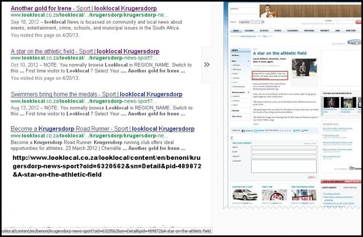
Task: Click the double-chevron preview arrow icon
Action: [x=207, y=64]
